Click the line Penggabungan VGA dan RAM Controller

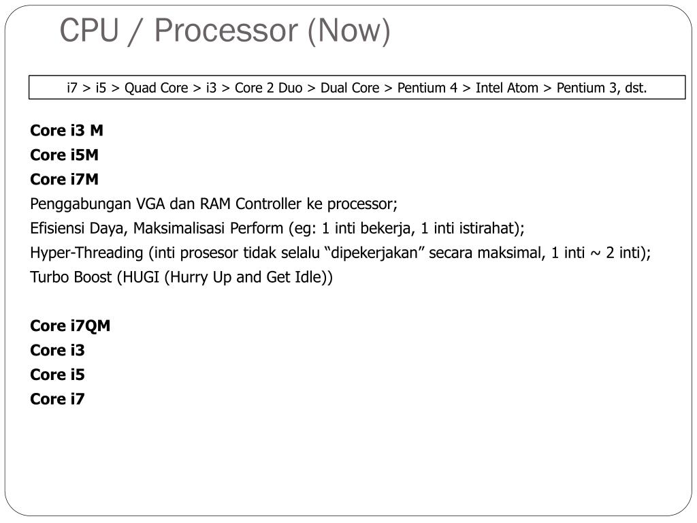[x=214, y=204]
